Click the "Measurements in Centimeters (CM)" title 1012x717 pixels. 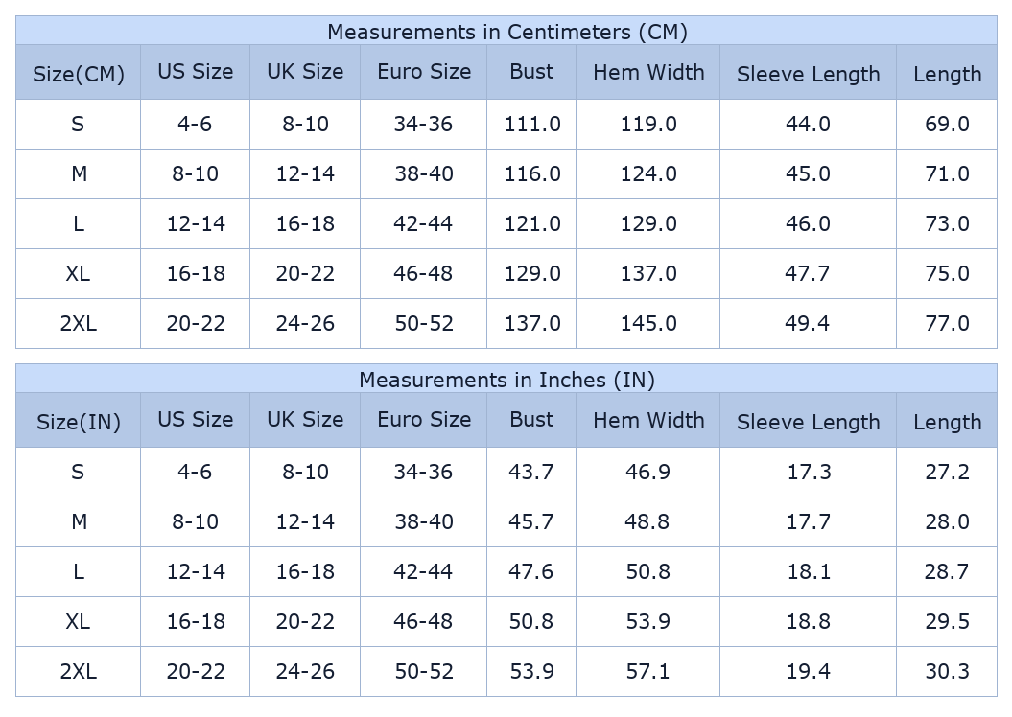tap(506, 32)
